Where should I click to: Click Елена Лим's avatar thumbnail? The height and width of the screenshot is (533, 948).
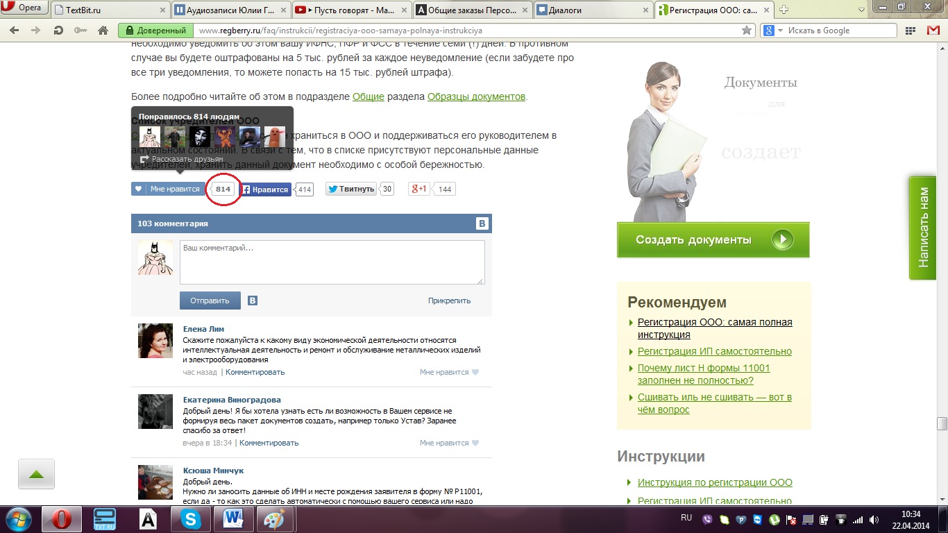(155, 340)
